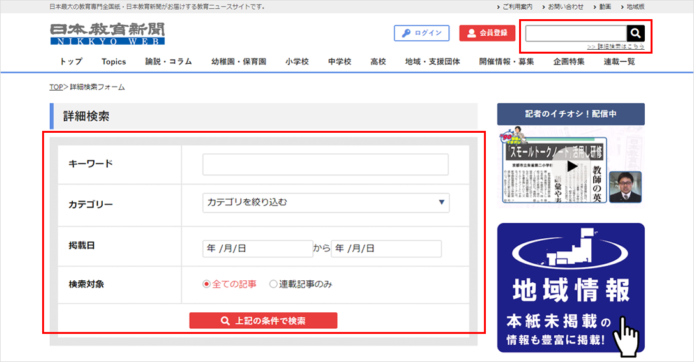This screenshot has width=694, height=362.
Task: Click the magnifying glass search icon in header
Action: (x=635, y=33)
